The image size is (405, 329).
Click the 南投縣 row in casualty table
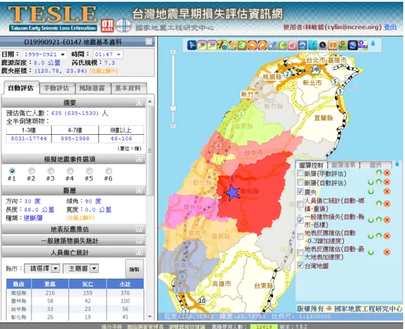pyautogui.click(x=75, y=293)
